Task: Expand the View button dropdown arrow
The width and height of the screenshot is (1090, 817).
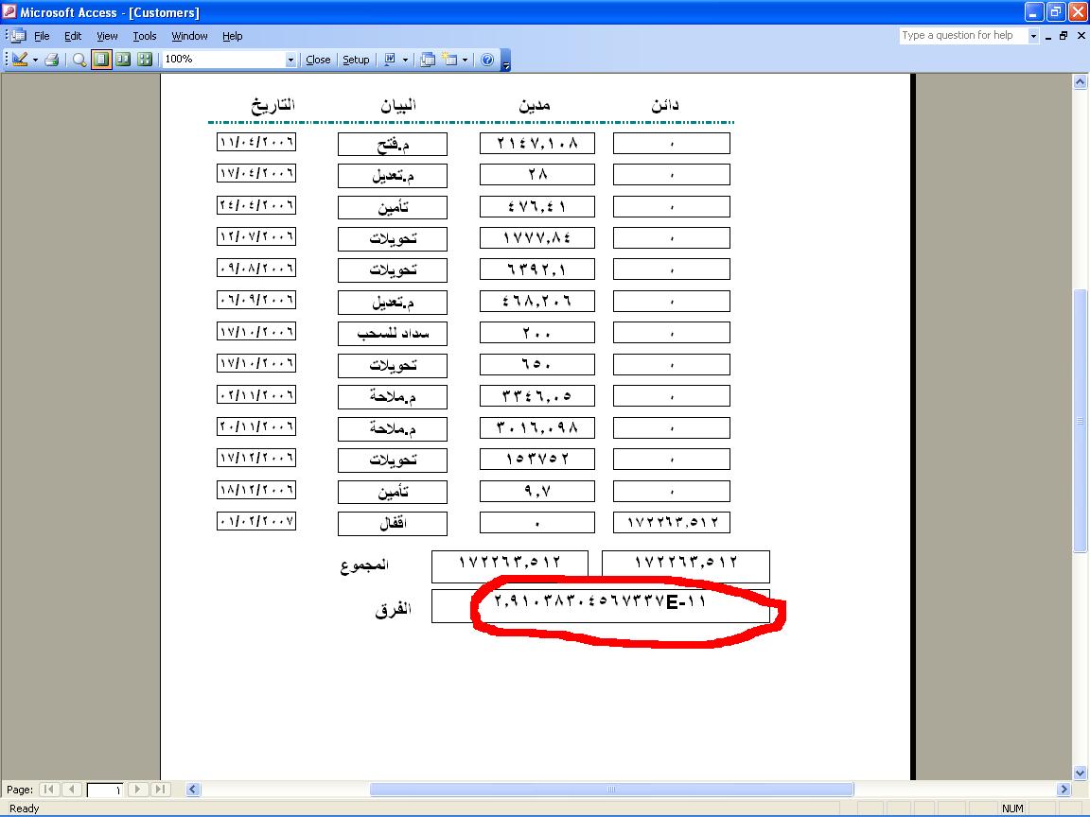Action: tap(35, 60)
